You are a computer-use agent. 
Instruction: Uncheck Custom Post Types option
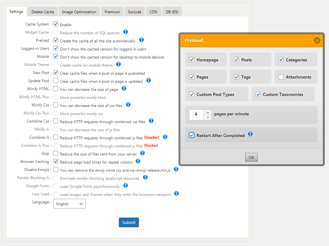pyautogui.click(x=192, y=94)
